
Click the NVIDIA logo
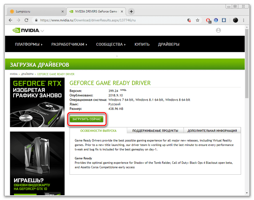click(26, 30)
